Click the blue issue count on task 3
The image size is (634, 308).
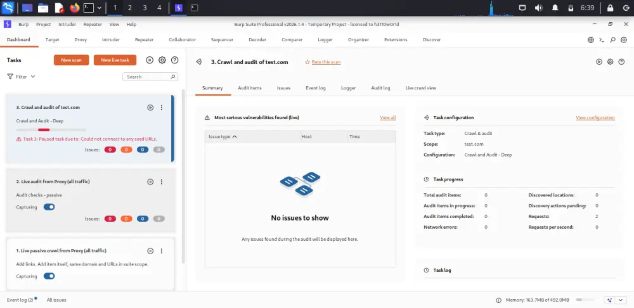coord(142,150)
